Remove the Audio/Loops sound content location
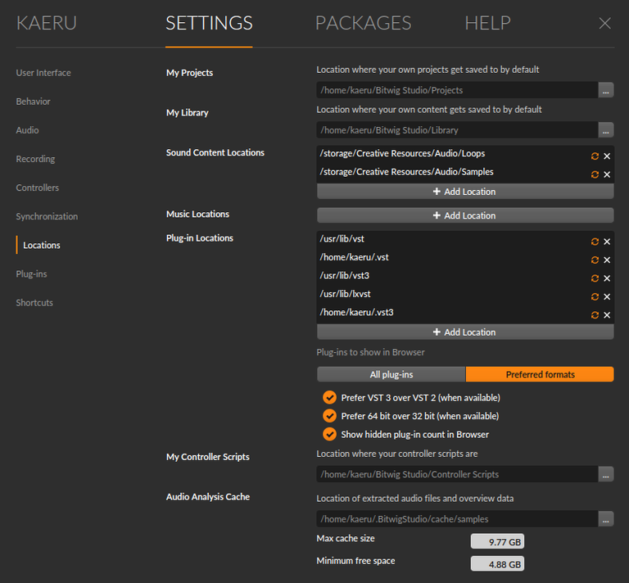Viewport: 629px width, 583px height. 607,156
